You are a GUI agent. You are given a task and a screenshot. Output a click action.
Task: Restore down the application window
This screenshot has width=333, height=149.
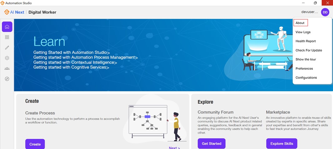316,3
